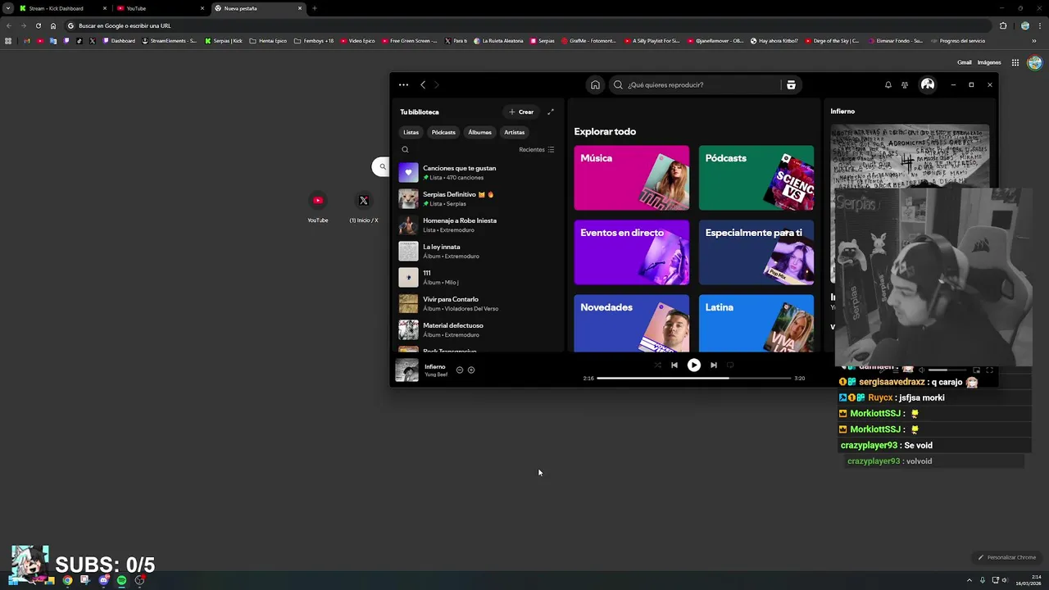The height and width of the screenshot is (590, 1049).
Task: Filter library by Pódcasts chip
Action: point(443,132)
